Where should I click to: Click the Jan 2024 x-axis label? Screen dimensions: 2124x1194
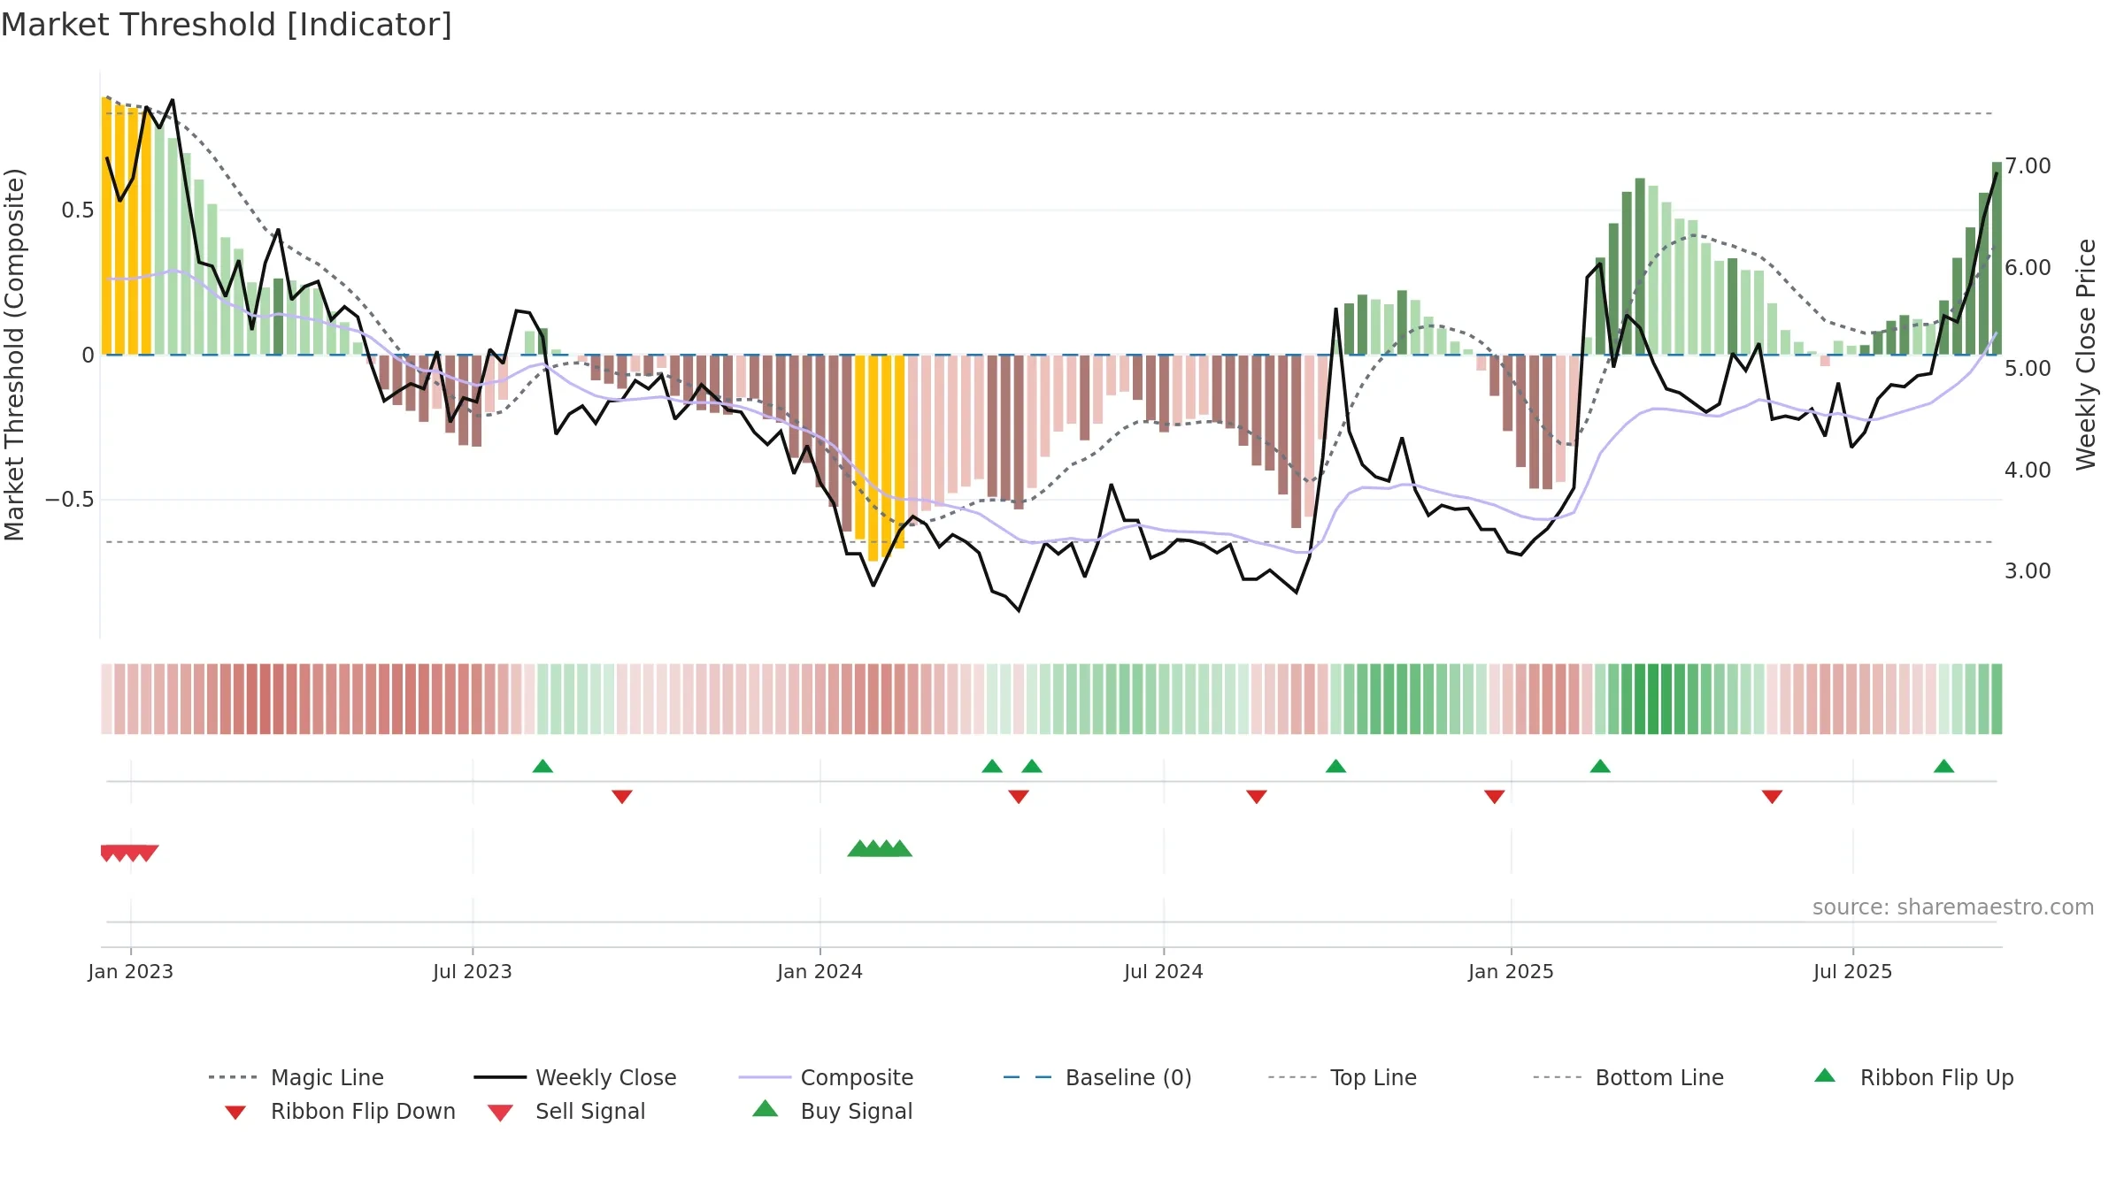pyautogui.click(x=820, y=972)
